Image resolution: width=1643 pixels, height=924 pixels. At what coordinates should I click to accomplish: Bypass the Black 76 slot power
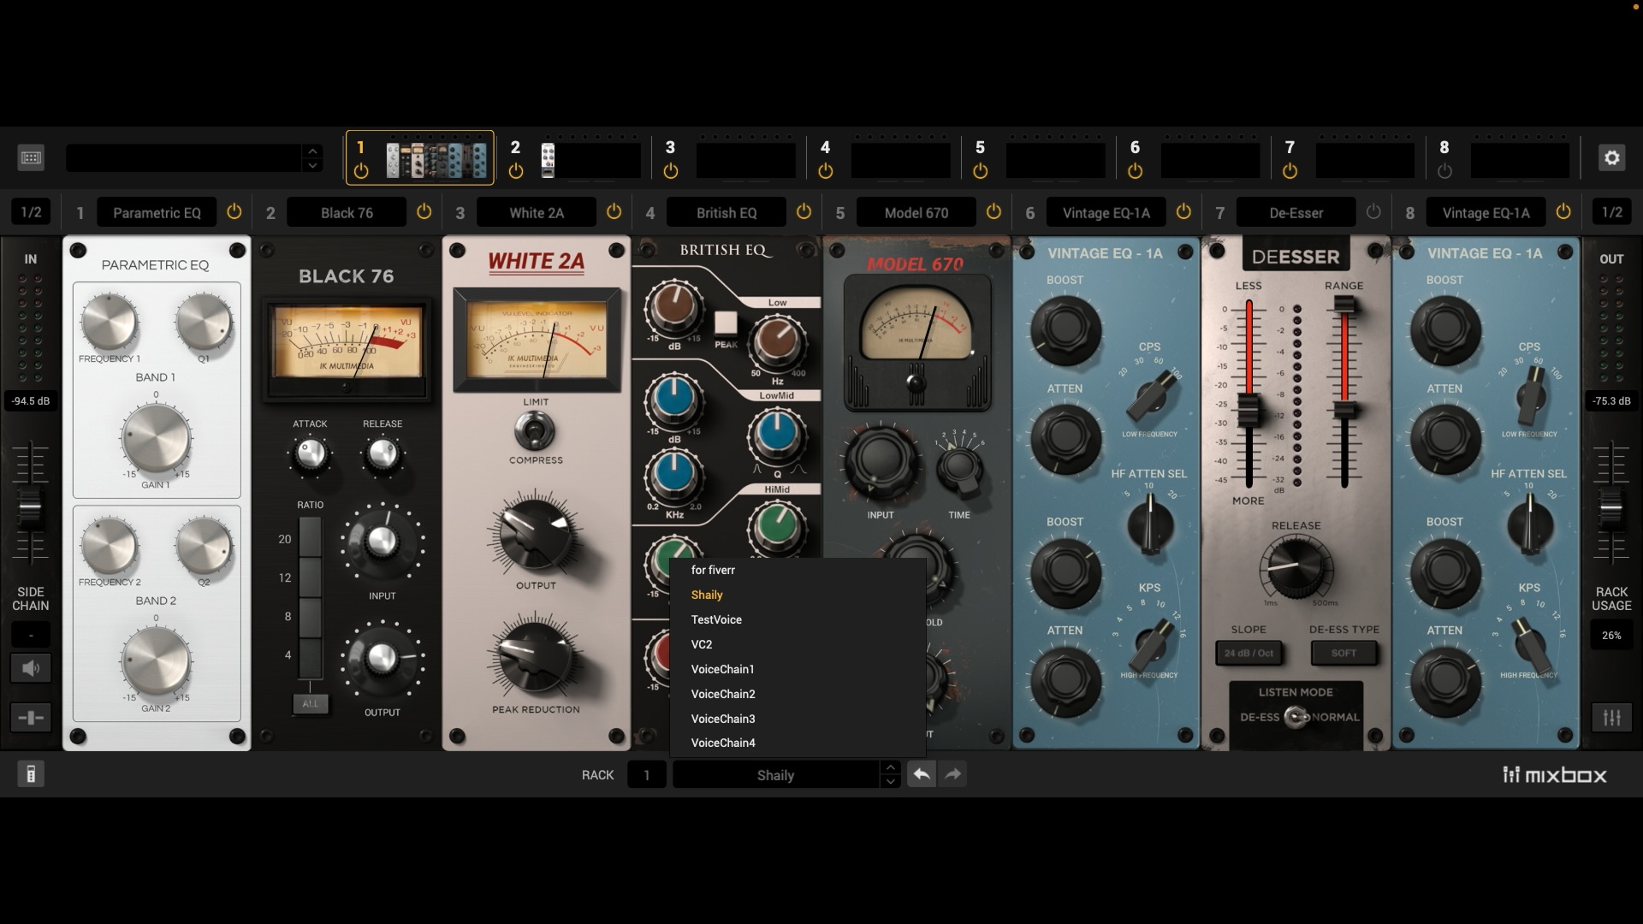point(424,211)
